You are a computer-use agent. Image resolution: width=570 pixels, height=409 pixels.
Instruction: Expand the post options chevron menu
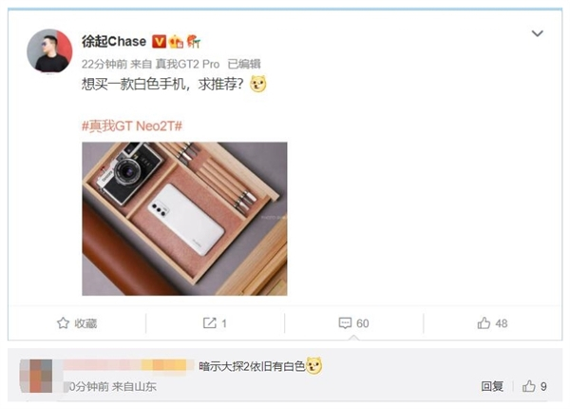coord(538,33)
